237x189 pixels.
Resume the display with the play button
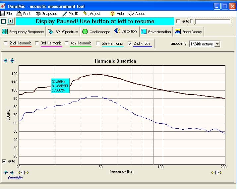[x=11, y=21]
